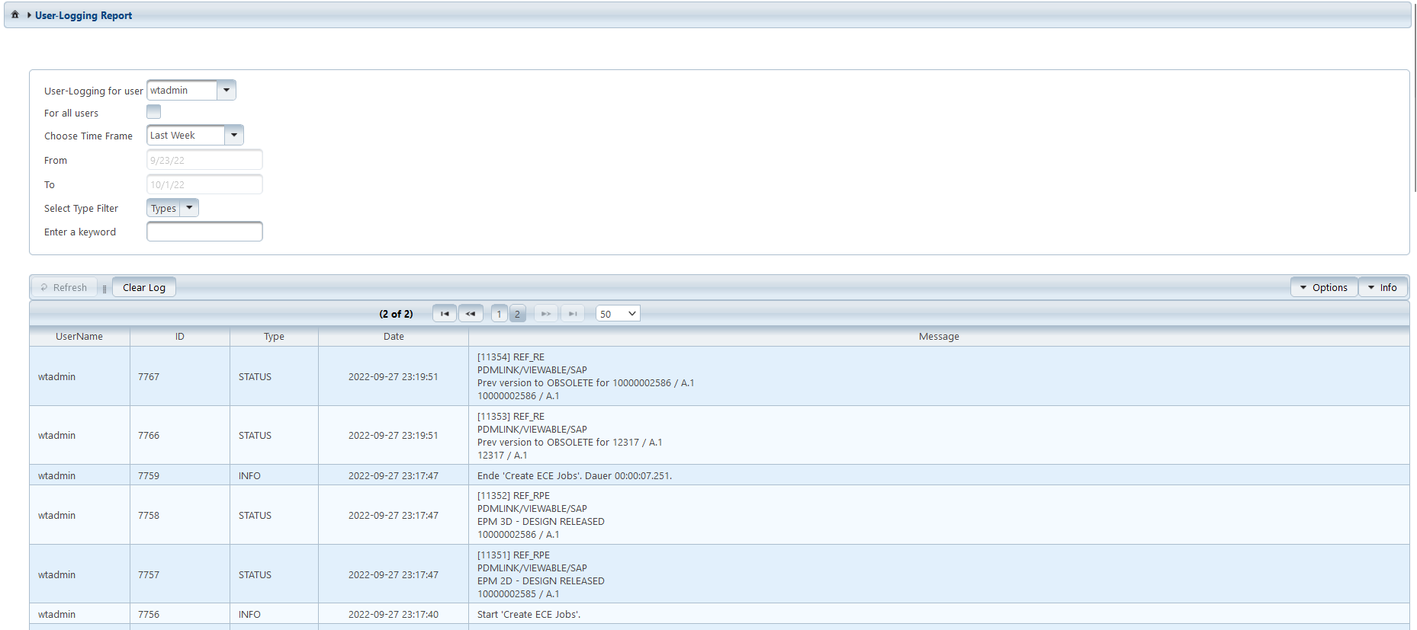
Task: Open the Info menu
Action: (x=1382, y=288)
